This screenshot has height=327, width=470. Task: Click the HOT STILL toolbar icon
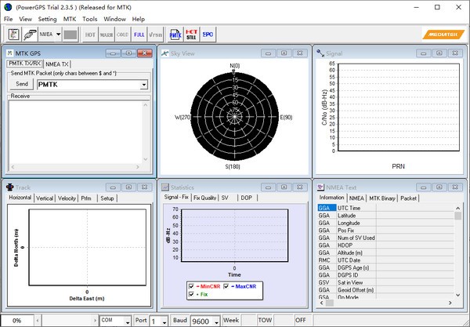click(192, 35)
